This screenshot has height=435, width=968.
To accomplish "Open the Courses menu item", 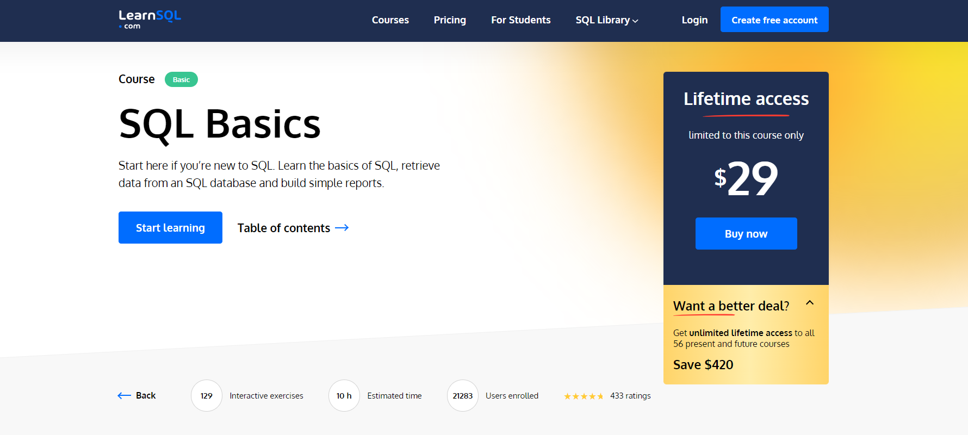I will (x=390, y=20).
